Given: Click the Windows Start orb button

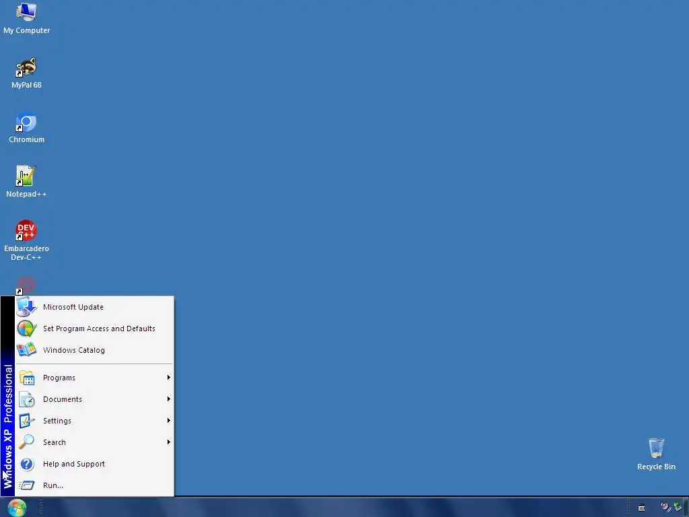Looking at the screenshot, I should 17,508.
